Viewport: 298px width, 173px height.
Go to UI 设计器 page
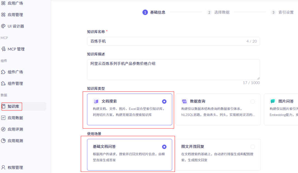[16, 26]
